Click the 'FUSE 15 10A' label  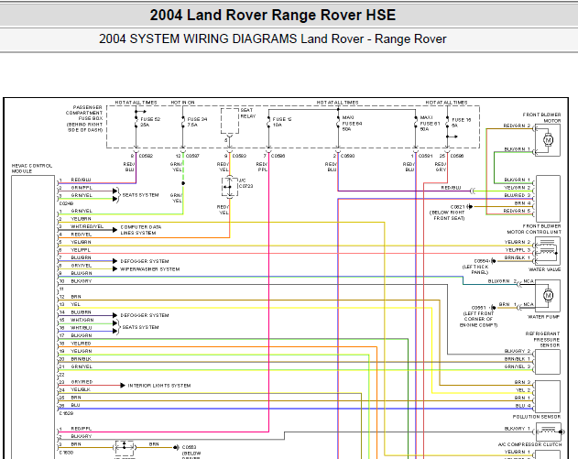click(282, 122)
